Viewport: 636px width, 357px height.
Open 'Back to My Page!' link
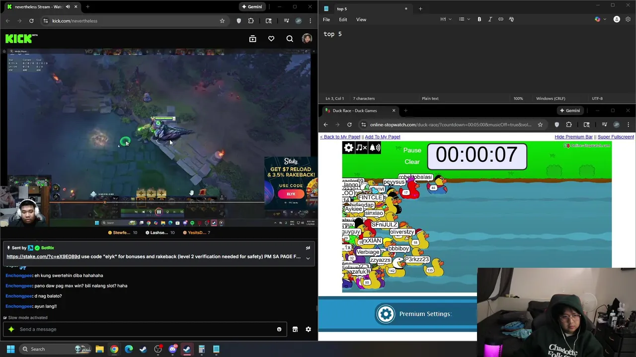340,137
